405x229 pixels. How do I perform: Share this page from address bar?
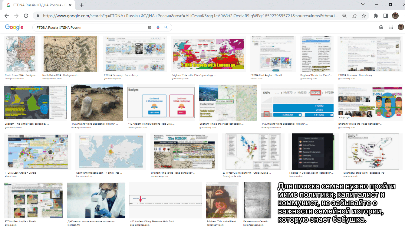tap(354, 16)
